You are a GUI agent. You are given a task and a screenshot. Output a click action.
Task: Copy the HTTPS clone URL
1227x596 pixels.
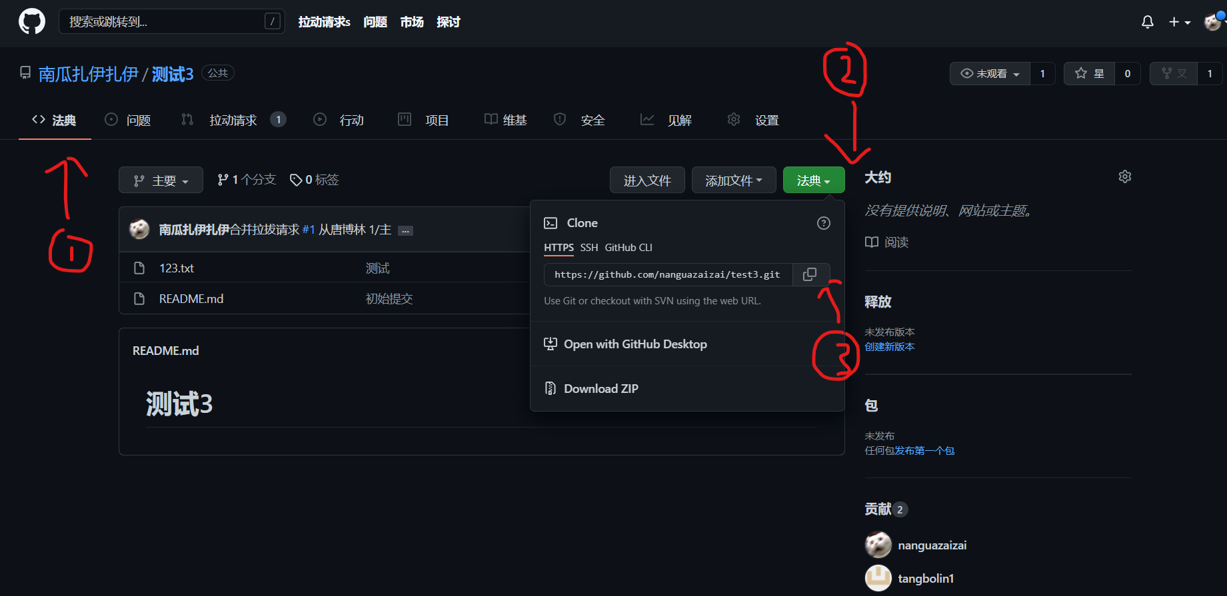tap(810, 274)
